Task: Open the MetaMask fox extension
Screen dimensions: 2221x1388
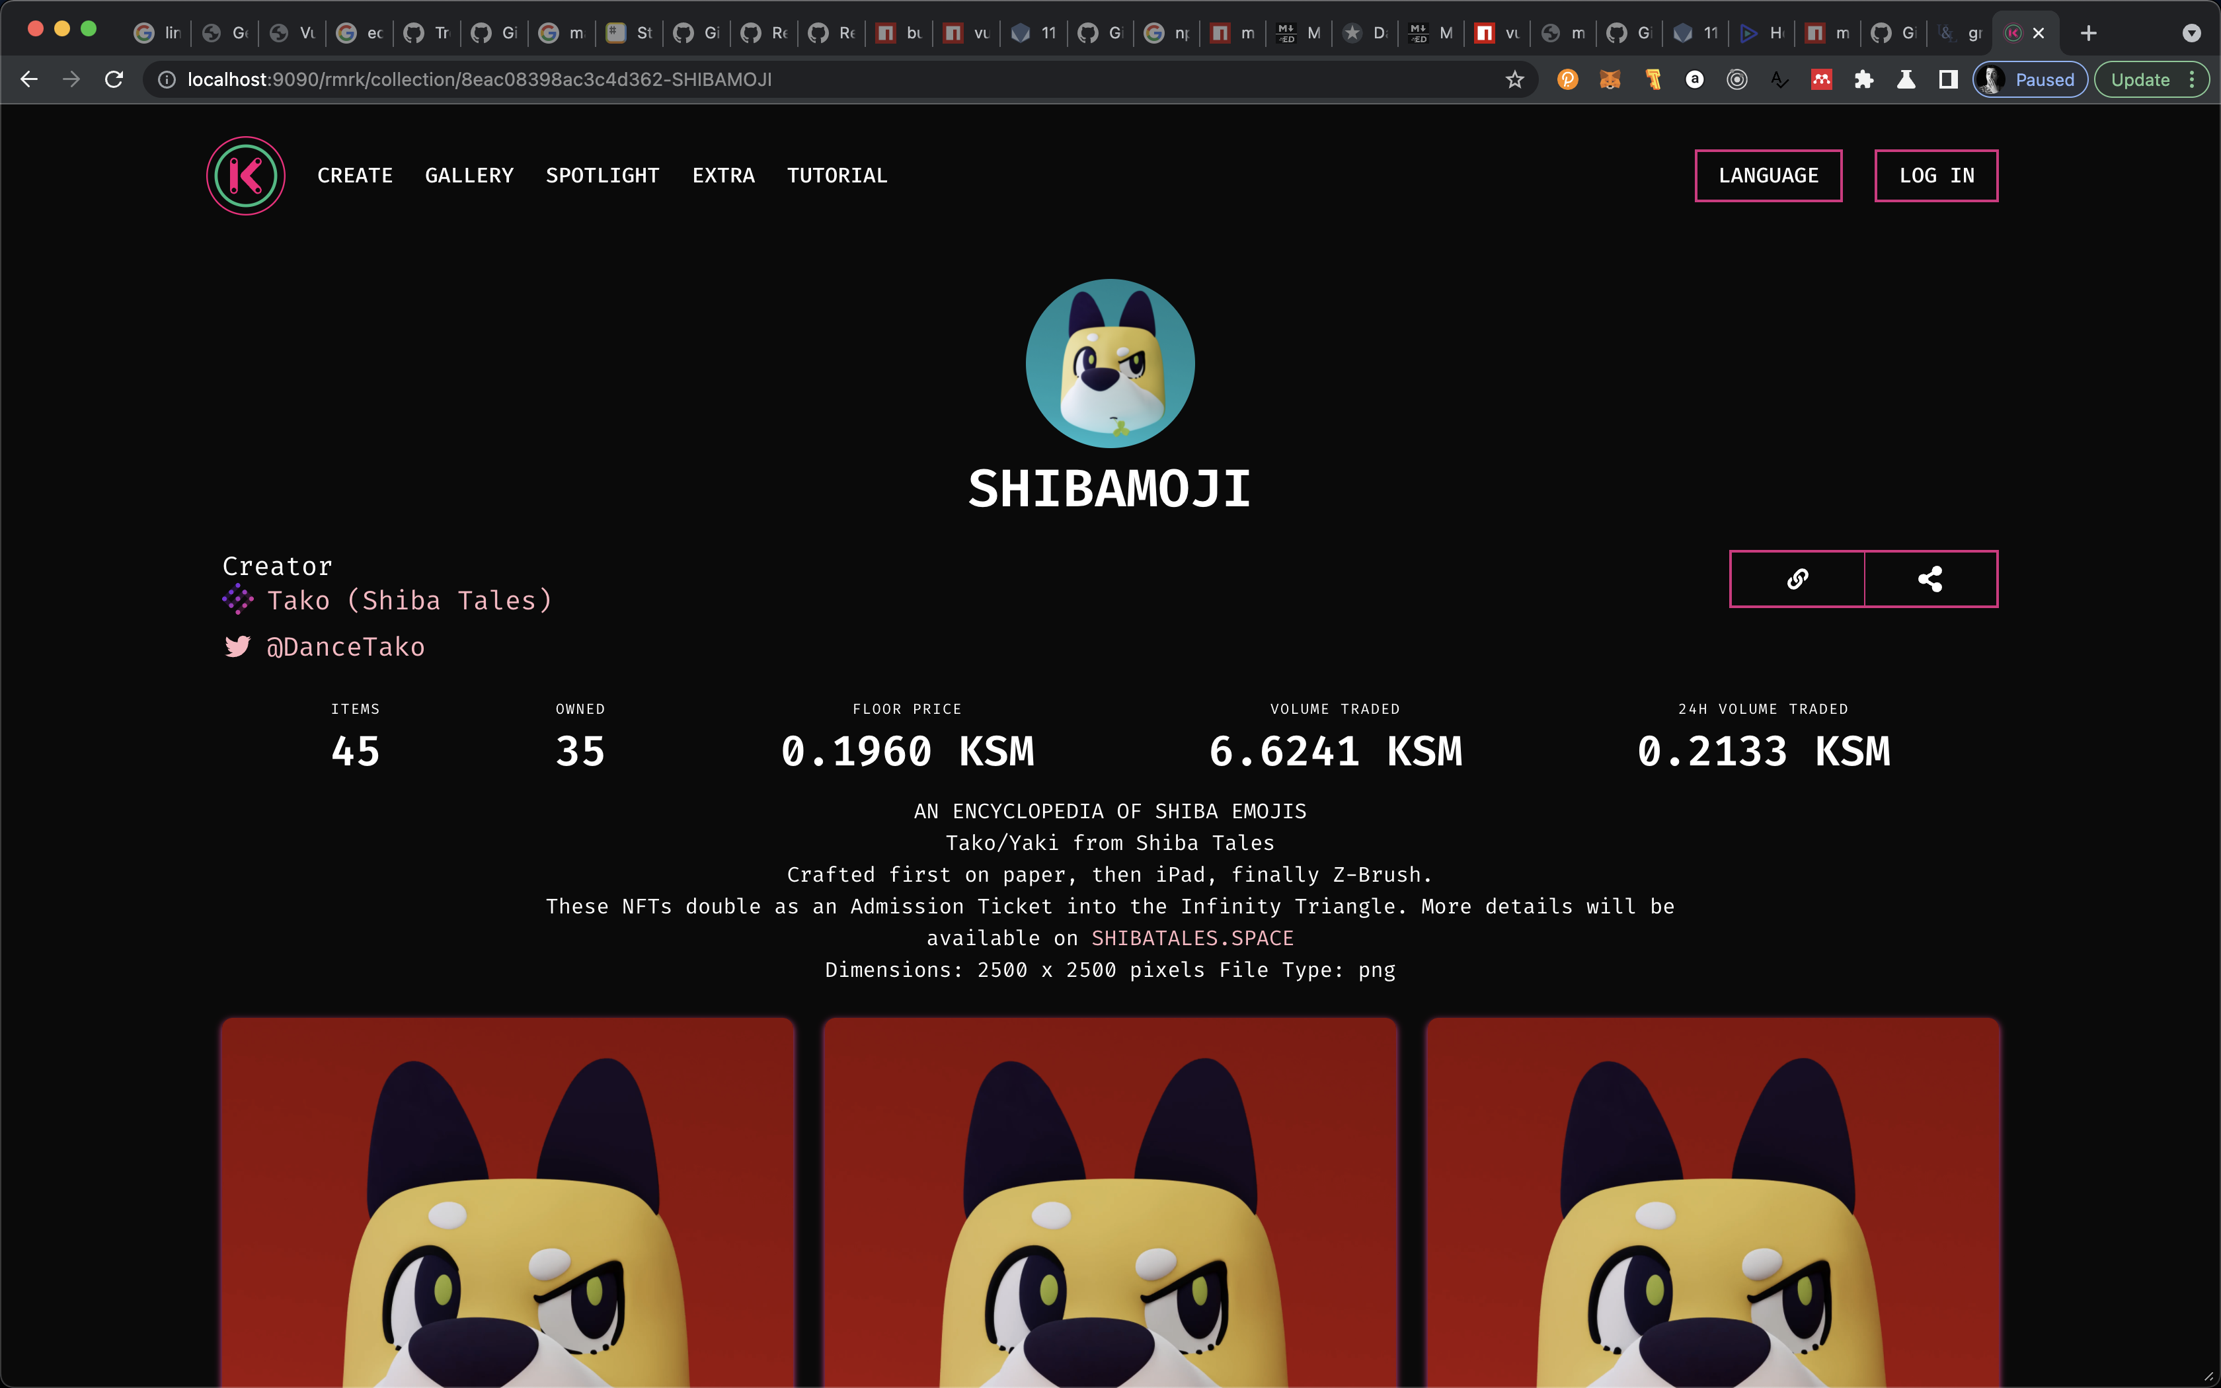Action: pos(1610,80)
